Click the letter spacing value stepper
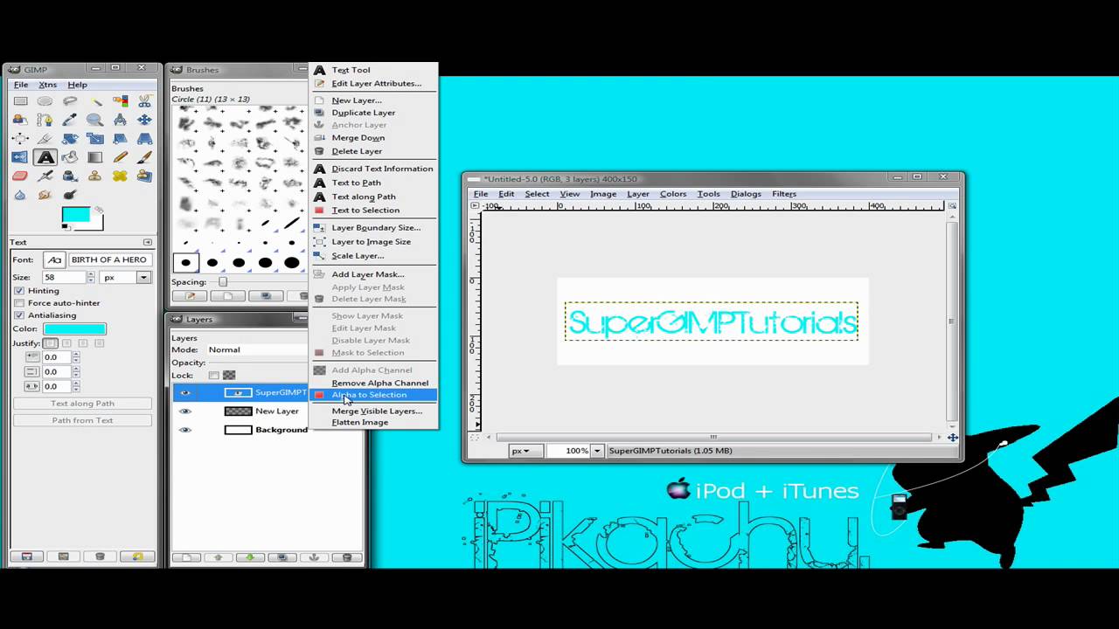Viewport: 1119px width, 629px height. pyautogui.click(x=75, y=386)
